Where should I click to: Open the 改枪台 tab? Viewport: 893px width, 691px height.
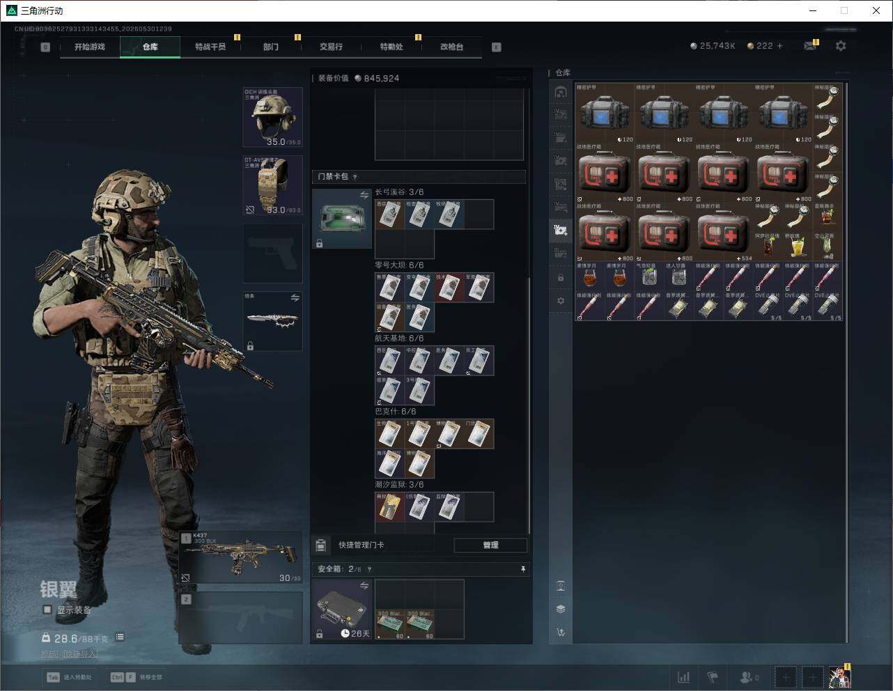click(451, 47)
